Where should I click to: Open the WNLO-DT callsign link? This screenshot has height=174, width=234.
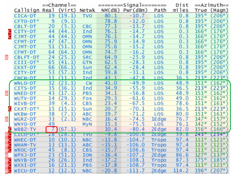25,83
